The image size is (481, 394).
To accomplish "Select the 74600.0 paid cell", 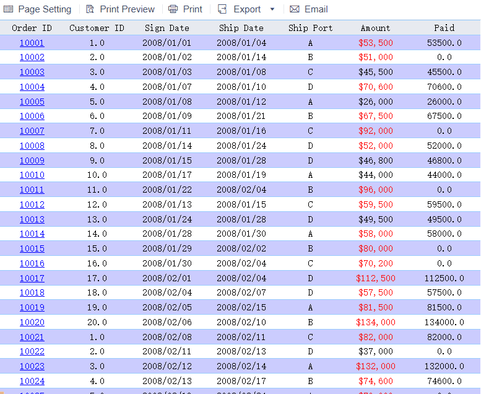I will [x=444, y=381].
